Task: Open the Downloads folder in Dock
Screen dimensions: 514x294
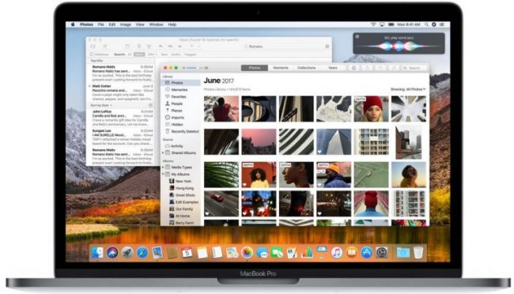Action: pos(403,252)
